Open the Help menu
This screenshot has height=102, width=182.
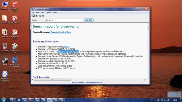point(55,12)
